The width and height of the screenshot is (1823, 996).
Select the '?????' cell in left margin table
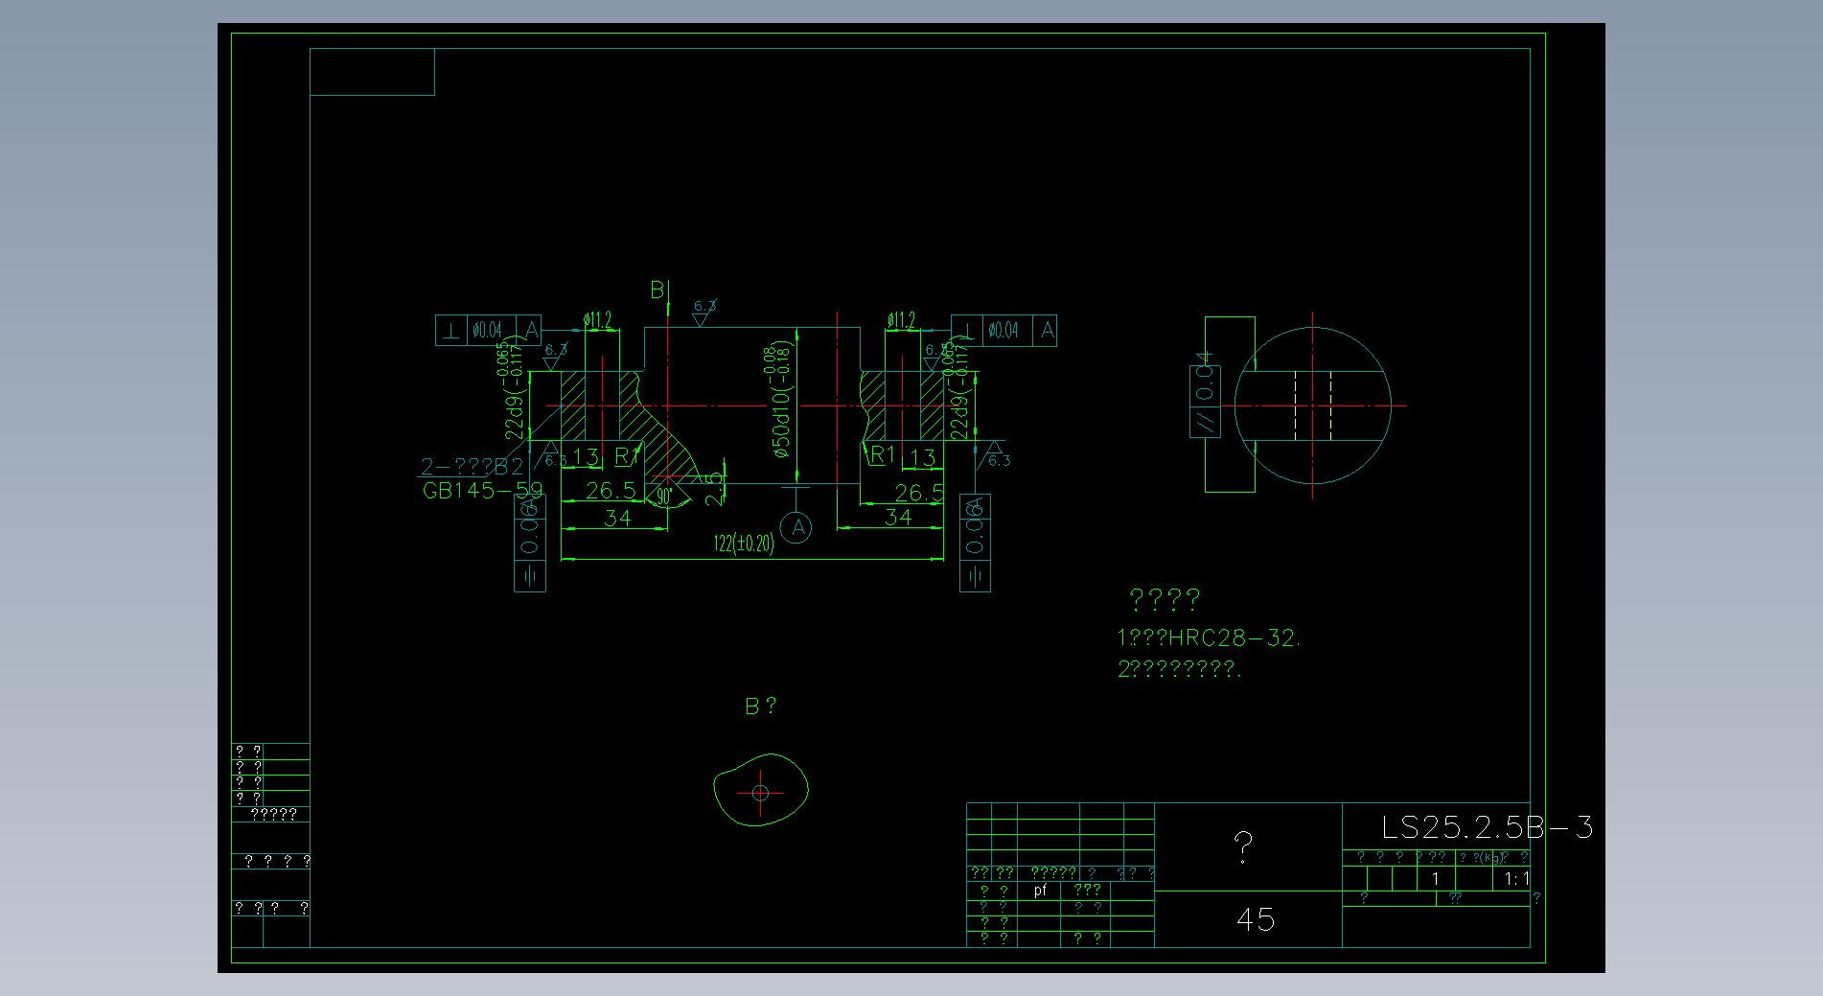[273, 815]
